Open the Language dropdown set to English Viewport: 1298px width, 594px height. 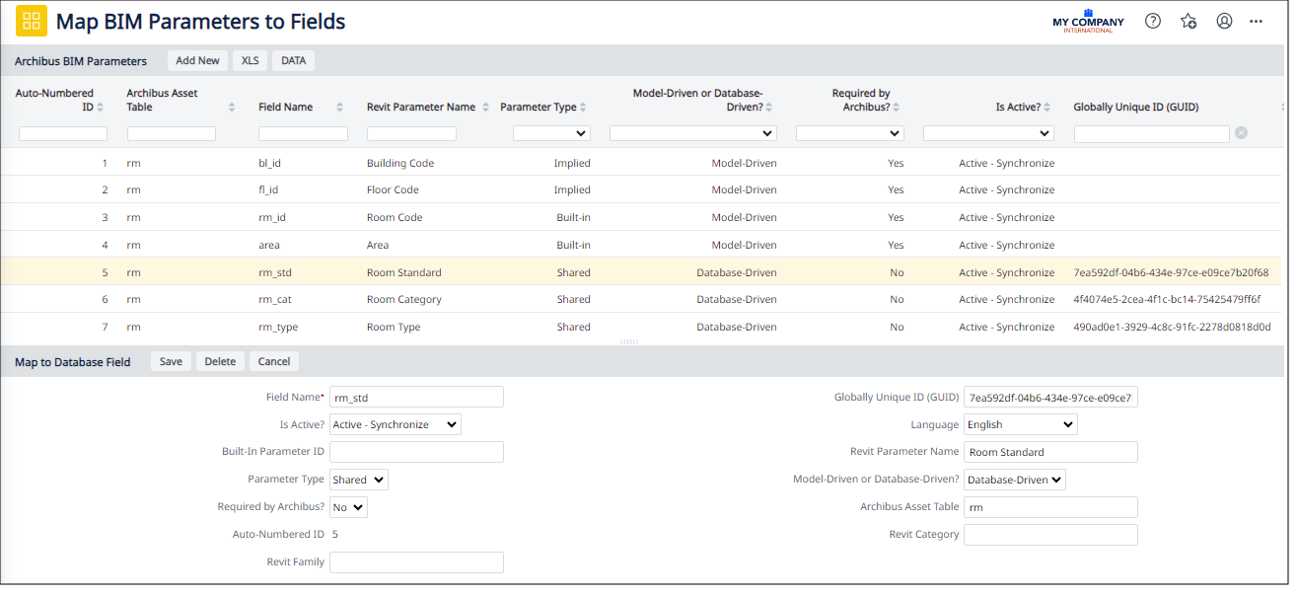click(x=1020, y=424)
